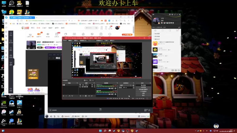The width and height of the screenshot is (237, 133).
Task: Toggle visibility of 文本 (GDI+) source
Action: pos(92,85)
